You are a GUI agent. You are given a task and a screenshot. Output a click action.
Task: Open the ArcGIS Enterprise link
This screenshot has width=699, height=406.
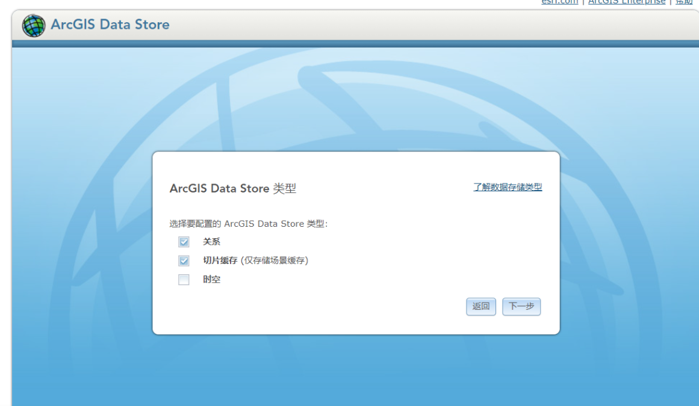click(x=626, y=2)
